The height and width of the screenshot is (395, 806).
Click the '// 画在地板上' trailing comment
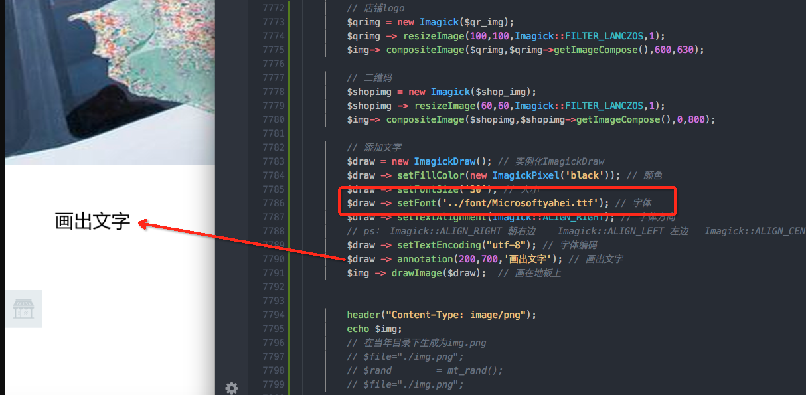[x=530, y=274]
